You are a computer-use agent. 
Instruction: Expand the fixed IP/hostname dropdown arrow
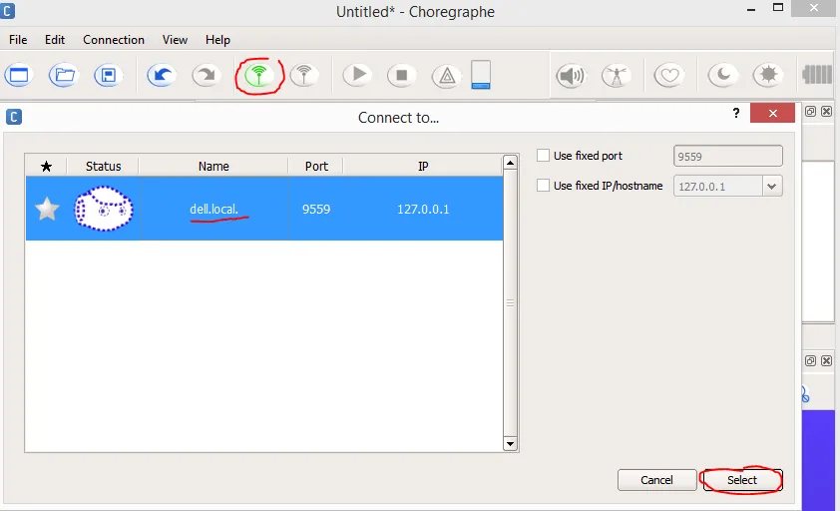click(771, 187)
